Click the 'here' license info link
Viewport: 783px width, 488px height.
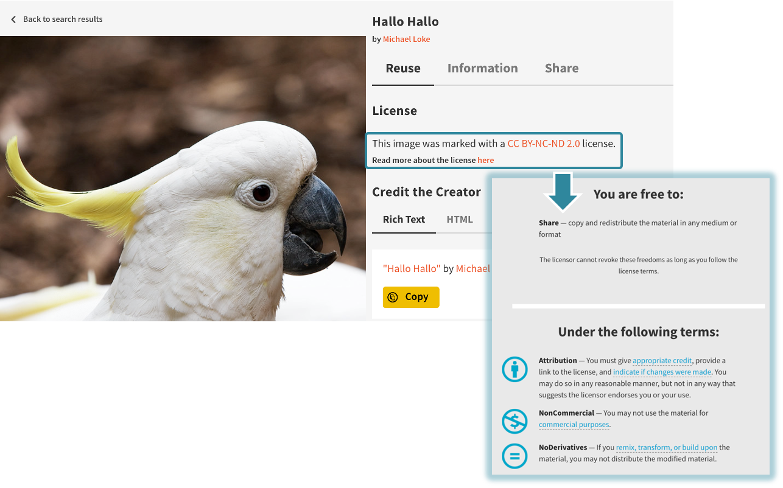(x=486, y=161)
